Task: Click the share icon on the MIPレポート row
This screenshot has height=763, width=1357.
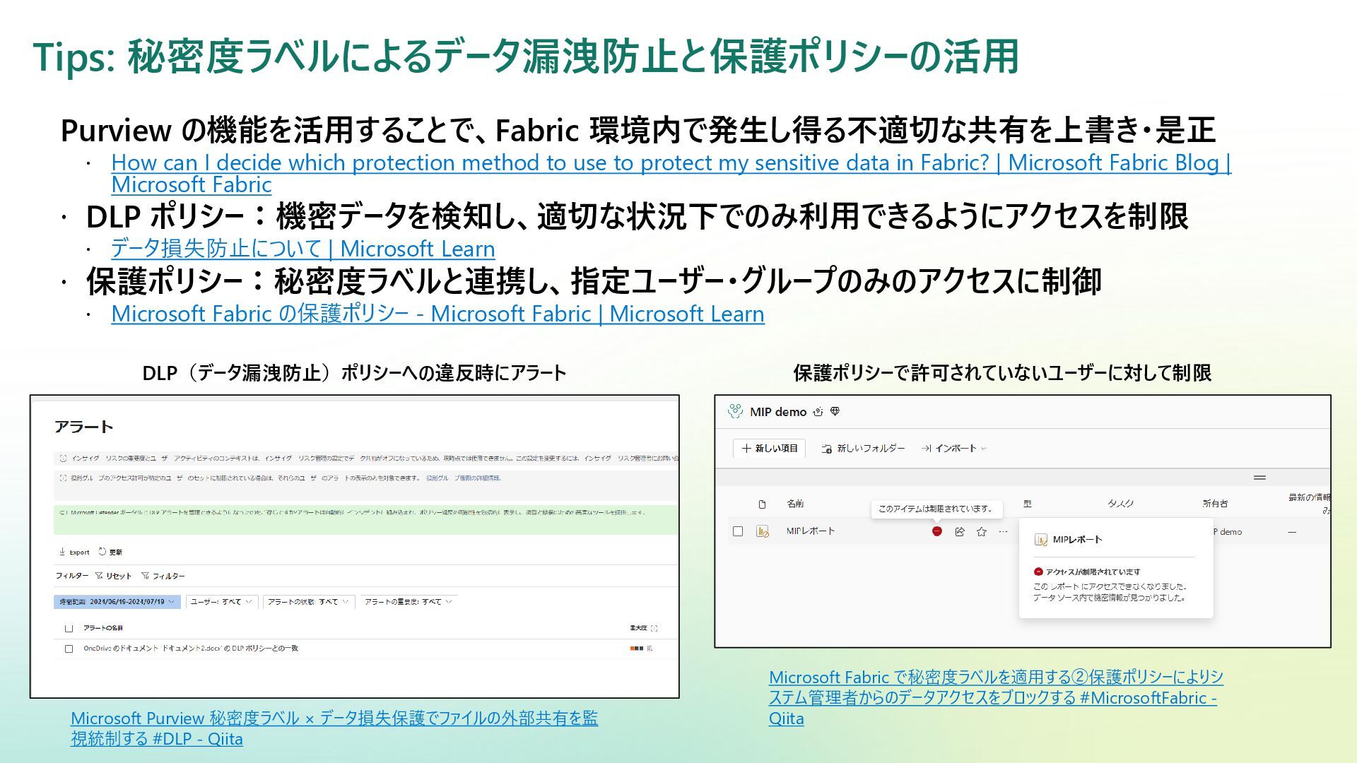Action: [959, 532]
